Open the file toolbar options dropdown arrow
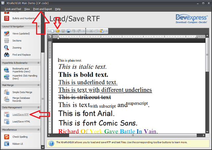Image resolution: width=212 pixels, height=150 pixels. coord(84,31)
